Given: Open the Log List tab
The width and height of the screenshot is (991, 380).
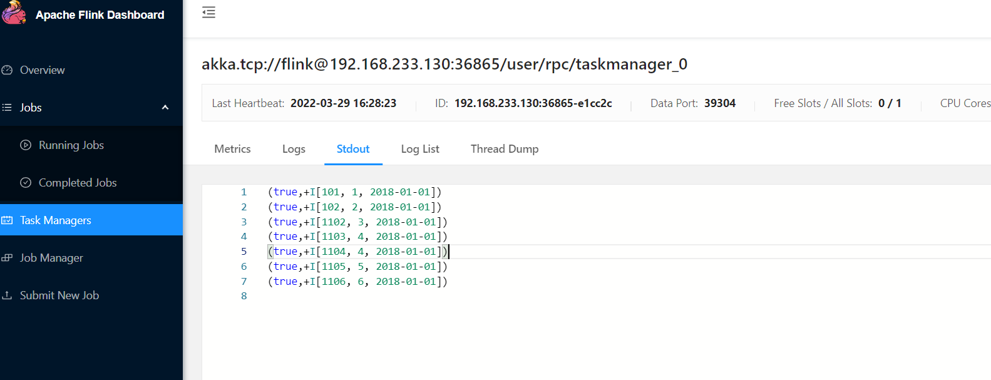Looking at the screenshot, I should pyautogui.click(x=420, y=149).
